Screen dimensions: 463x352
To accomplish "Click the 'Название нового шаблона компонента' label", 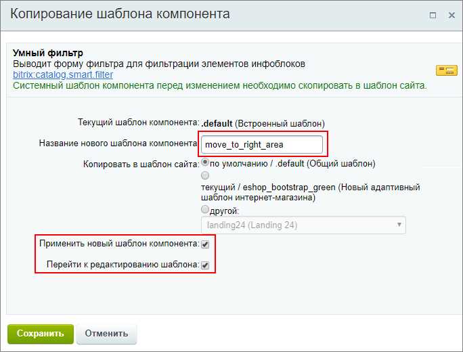I will click(x=118, y=144).
